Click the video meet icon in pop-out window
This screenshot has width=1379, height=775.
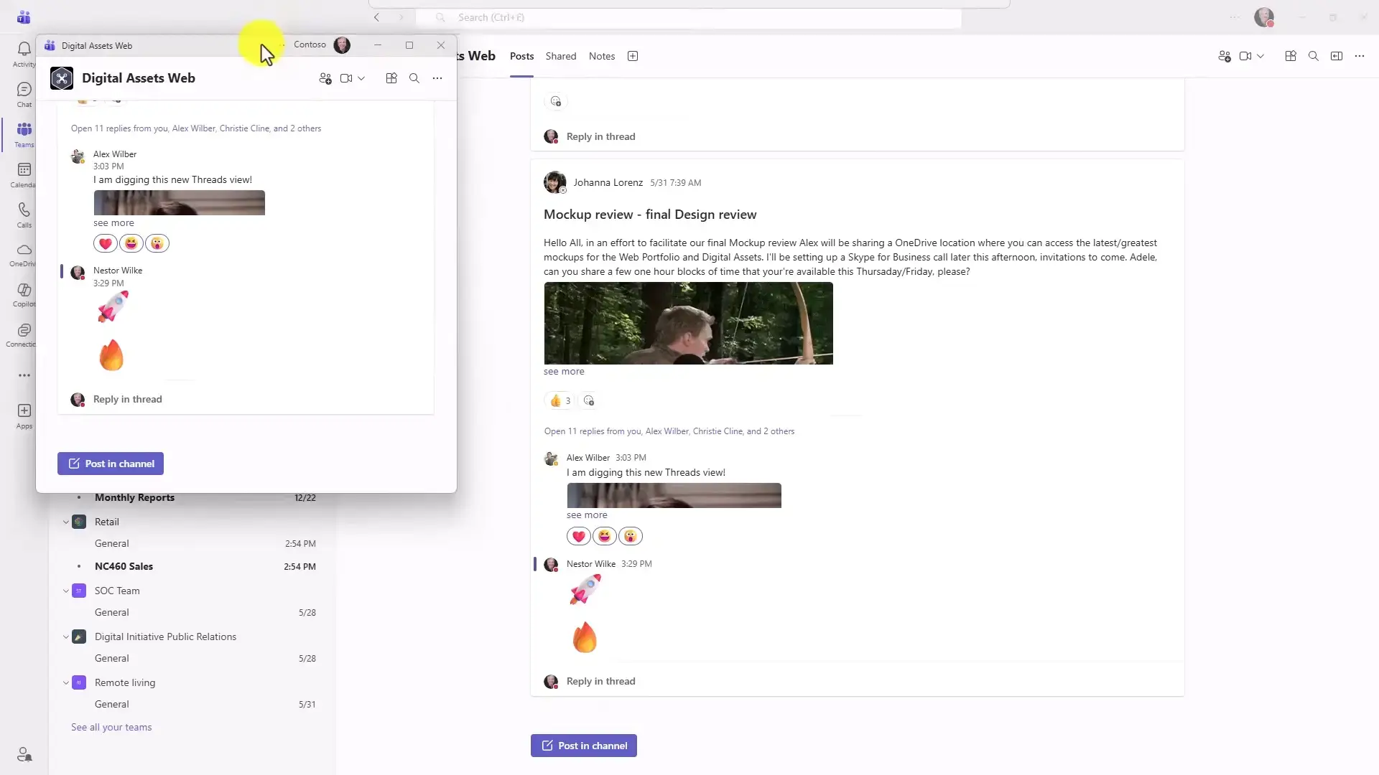click(346, 78)
